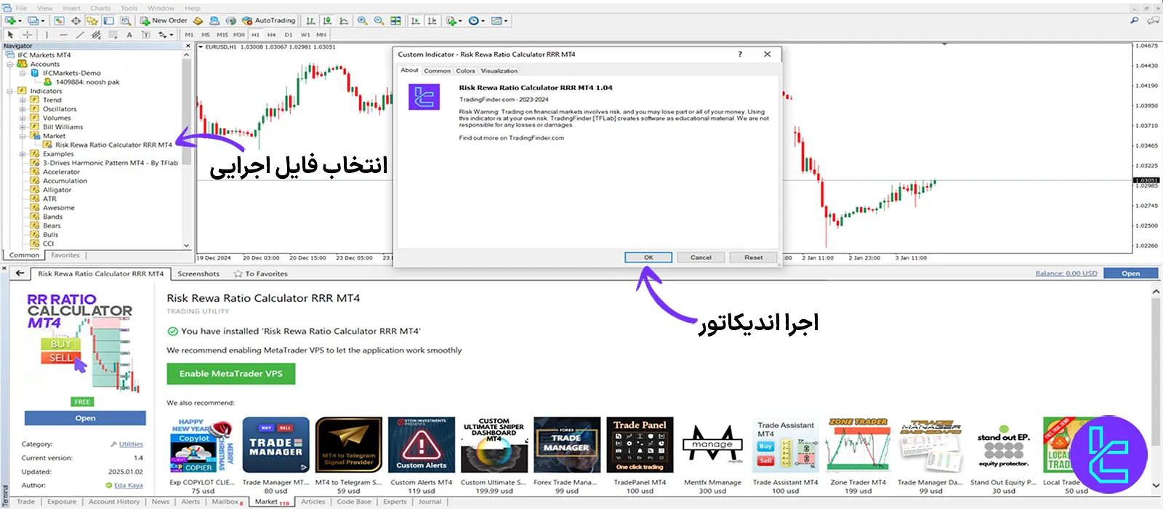Select the crosshair tool
The image size is (1163, 509).
tap(28, 34)
